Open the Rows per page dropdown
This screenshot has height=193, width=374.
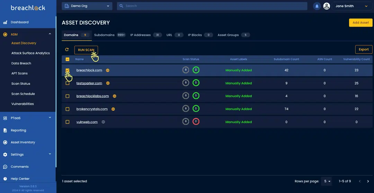(327, 181)
